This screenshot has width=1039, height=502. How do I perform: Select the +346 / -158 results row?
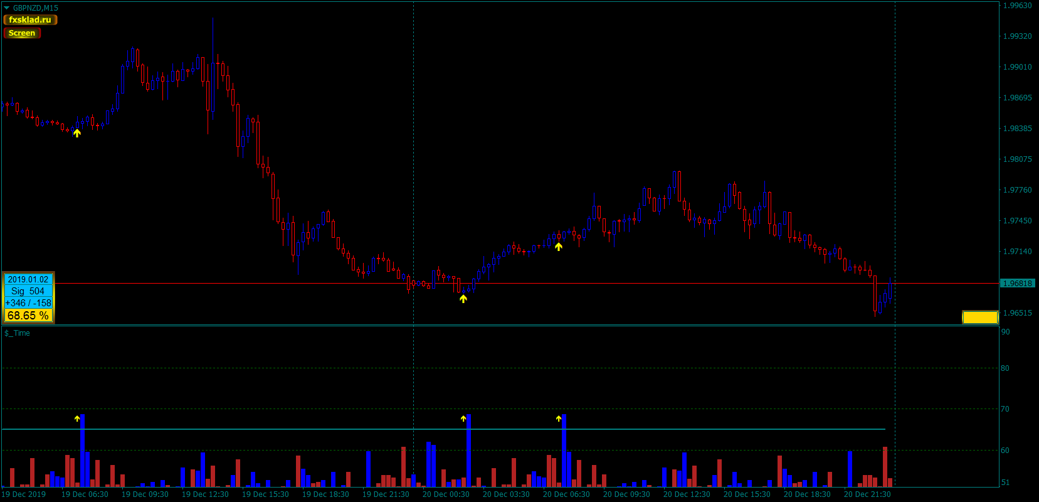28,303
